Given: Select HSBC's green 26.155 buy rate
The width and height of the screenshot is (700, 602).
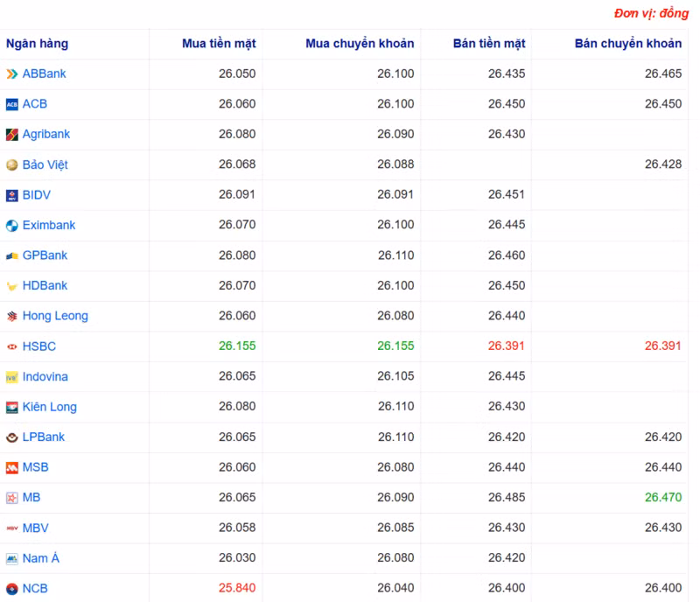Looking at the screenshot, I should point(236,346).
